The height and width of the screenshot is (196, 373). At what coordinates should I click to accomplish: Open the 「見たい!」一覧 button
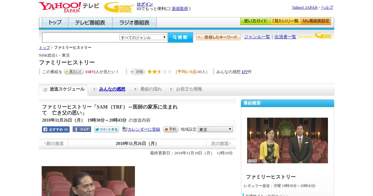[x=286, y=21]
